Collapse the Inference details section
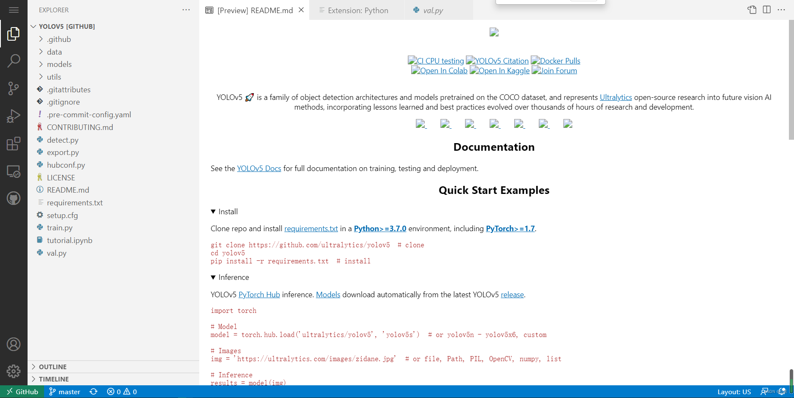 tap(230, 277)
